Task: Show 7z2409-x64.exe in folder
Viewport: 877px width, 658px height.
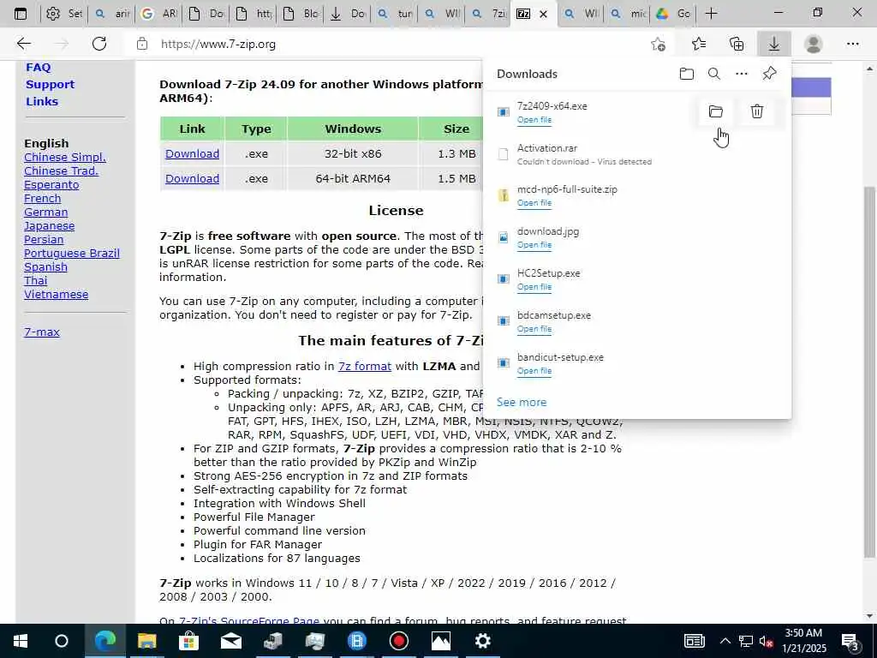Action: pyautogui.click(x=715, y=111)
